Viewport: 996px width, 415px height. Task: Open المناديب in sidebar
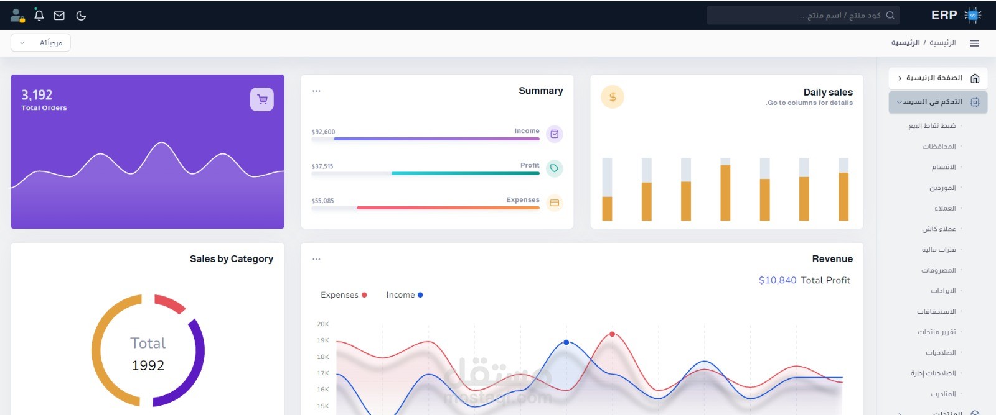(943, 394)
